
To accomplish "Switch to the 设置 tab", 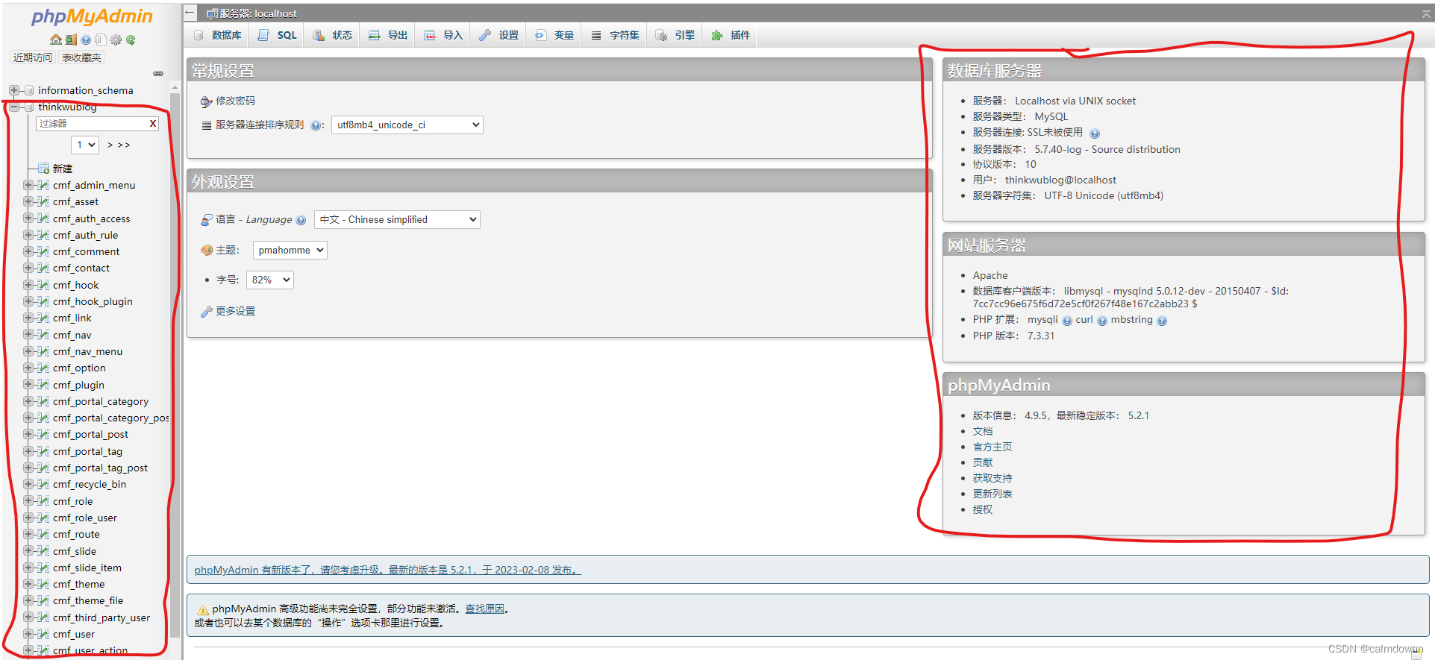I will 499,35.
